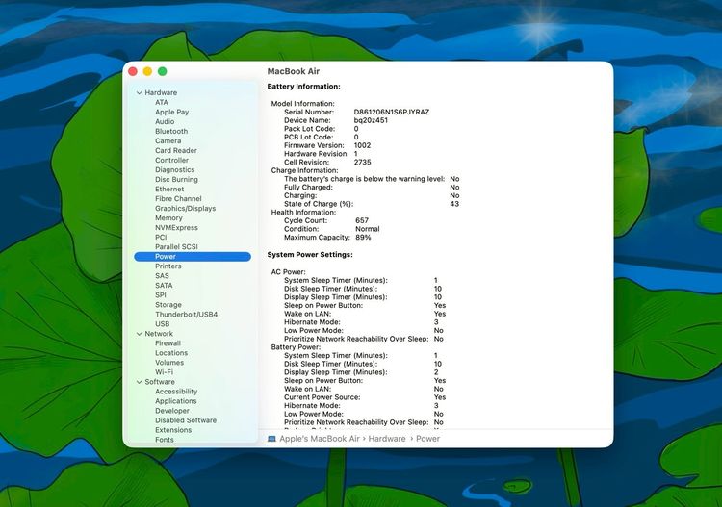Click the laptop icon in path bar
This screenshot has width=722, height=507.
(x=271, y=439)
